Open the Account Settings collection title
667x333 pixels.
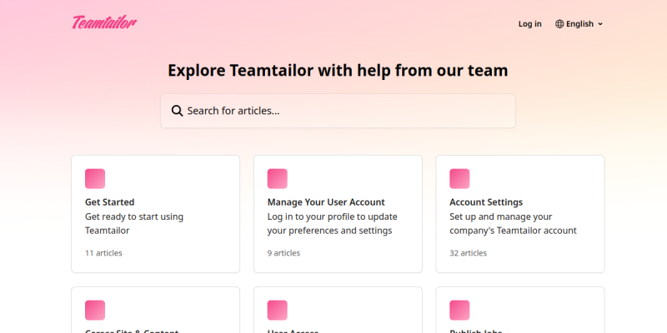(x=486, y=202)
